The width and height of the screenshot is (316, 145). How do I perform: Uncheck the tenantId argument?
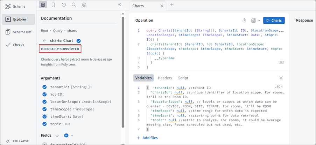(x=44, y=87)
